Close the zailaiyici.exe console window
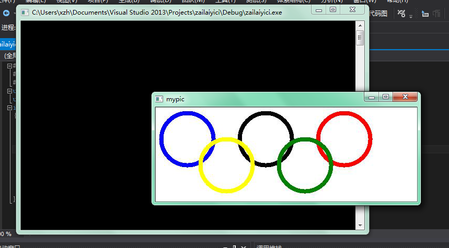The image size is (449, 248). (x=352, y=10)
